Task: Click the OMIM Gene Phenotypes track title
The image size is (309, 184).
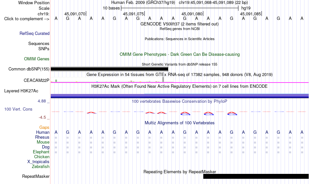Action: pos(180,54)
